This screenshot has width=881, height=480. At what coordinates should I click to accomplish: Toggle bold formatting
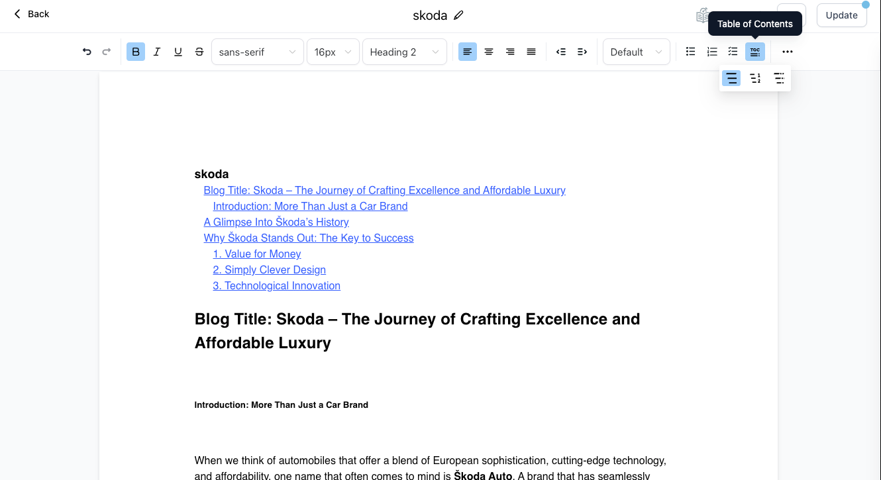tap(135, 51)
